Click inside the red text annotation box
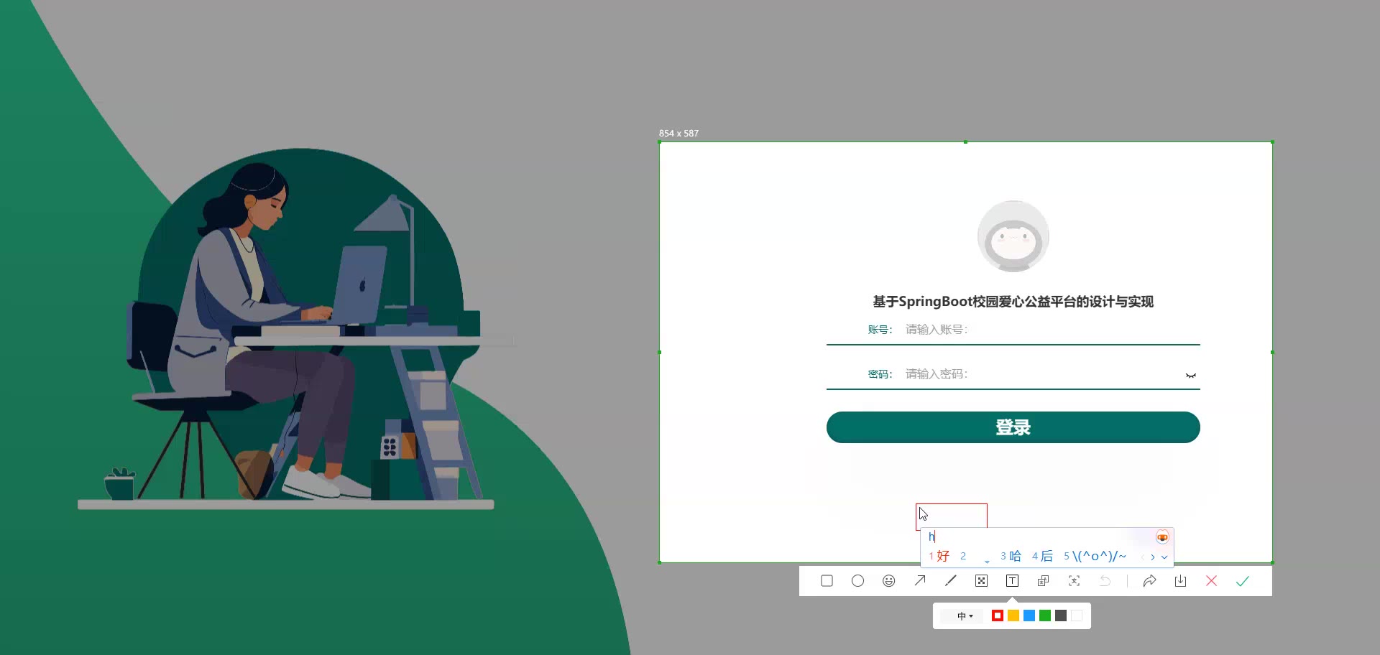Screen dimensions: 1380x655 pyautogui.click(x=952, y=516)
